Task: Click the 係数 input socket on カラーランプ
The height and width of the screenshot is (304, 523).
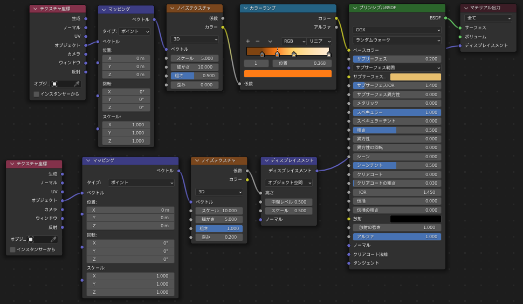Action: [239, 84]
